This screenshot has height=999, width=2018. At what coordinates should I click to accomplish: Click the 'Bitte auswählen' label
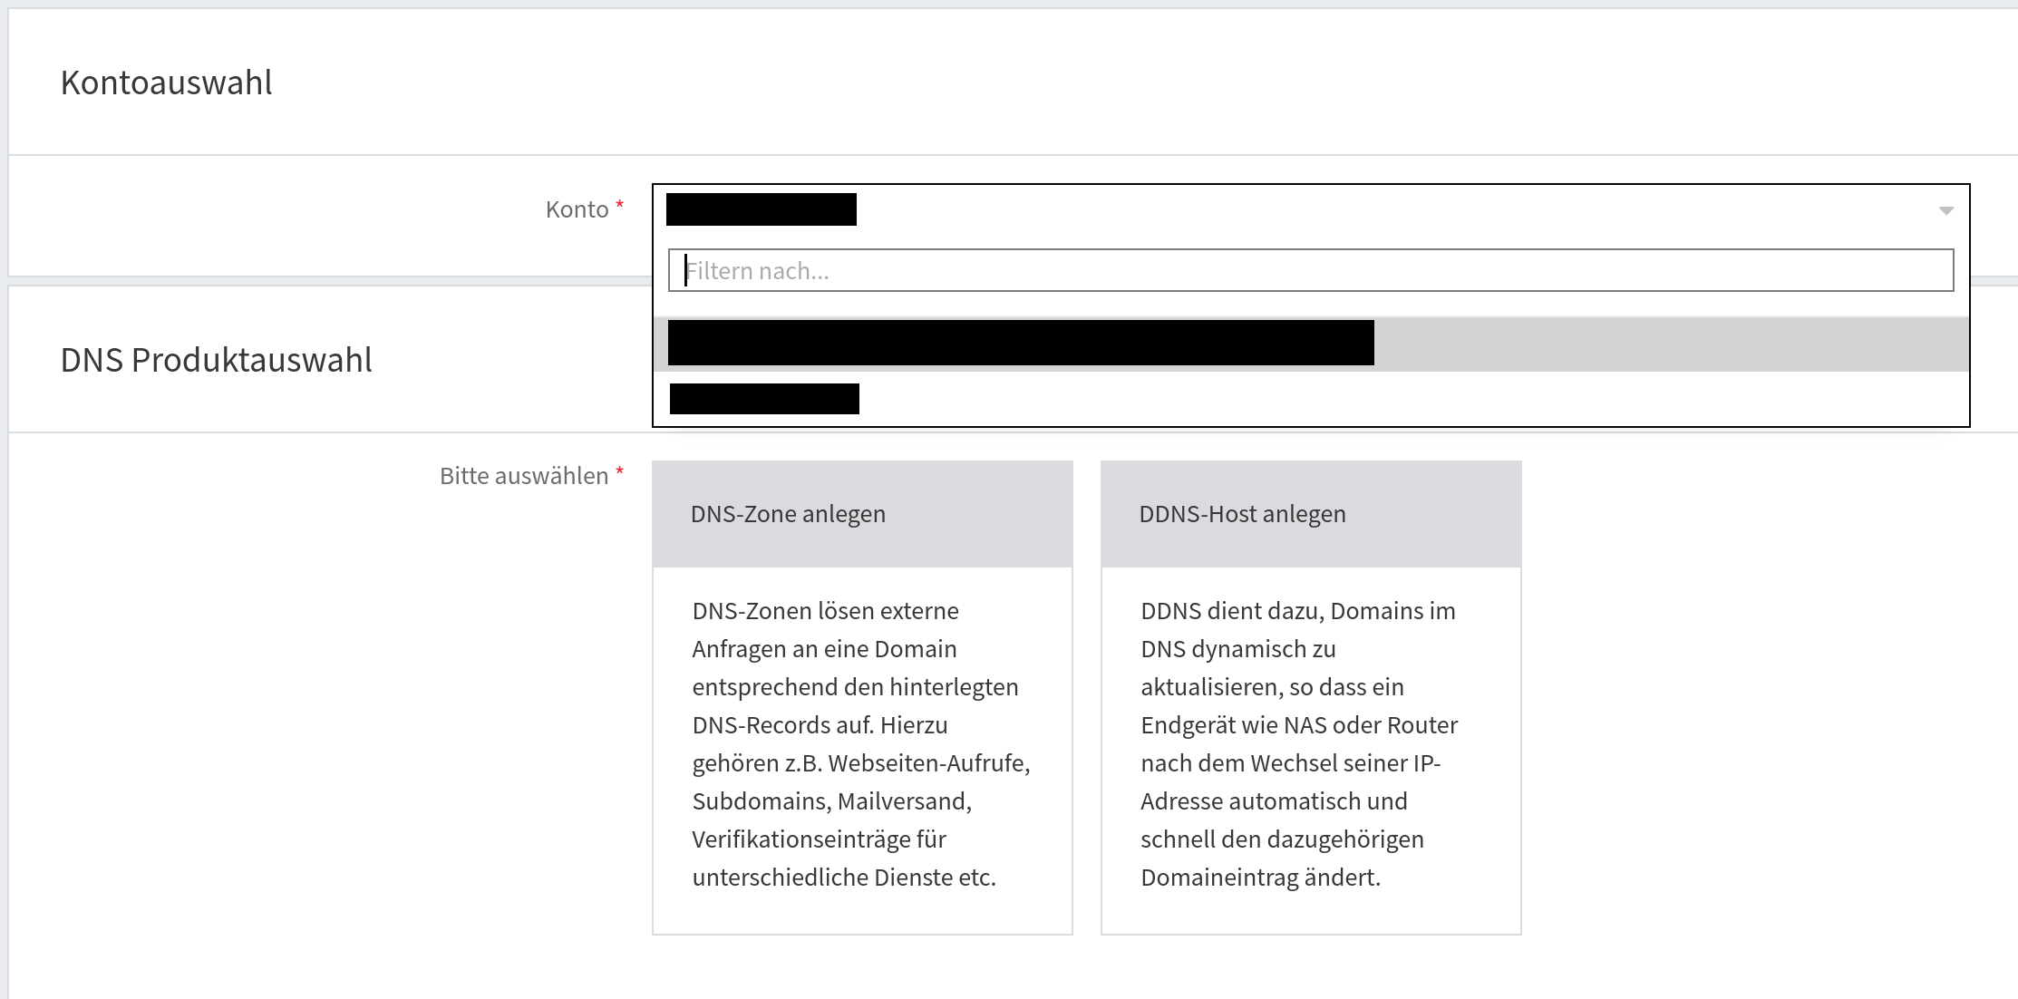tap(523, 474)
